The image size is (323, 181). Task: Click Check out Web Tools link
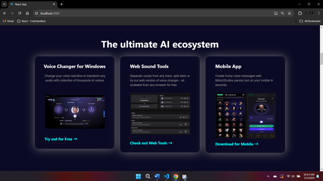(x=151, y=143)
